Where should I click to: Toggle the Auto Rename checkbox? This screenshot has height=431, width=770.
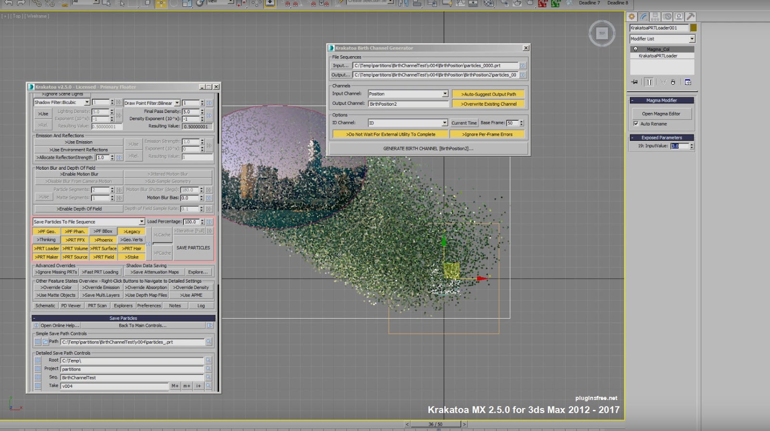(x=636, y=124)
